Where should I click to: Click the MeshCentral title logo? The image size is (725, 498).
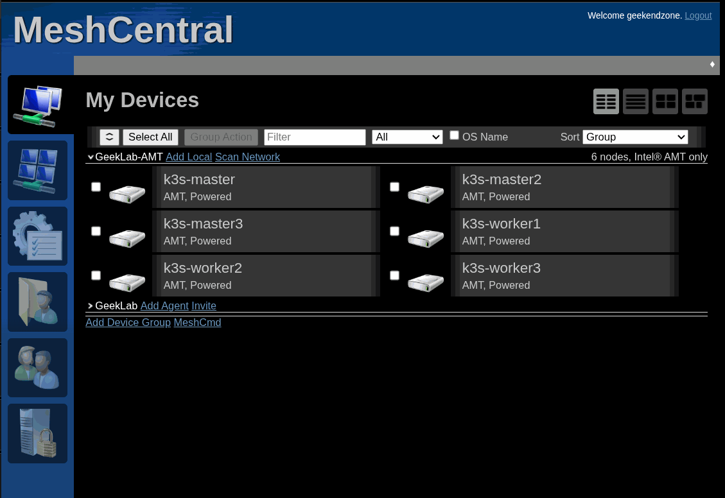123,30
